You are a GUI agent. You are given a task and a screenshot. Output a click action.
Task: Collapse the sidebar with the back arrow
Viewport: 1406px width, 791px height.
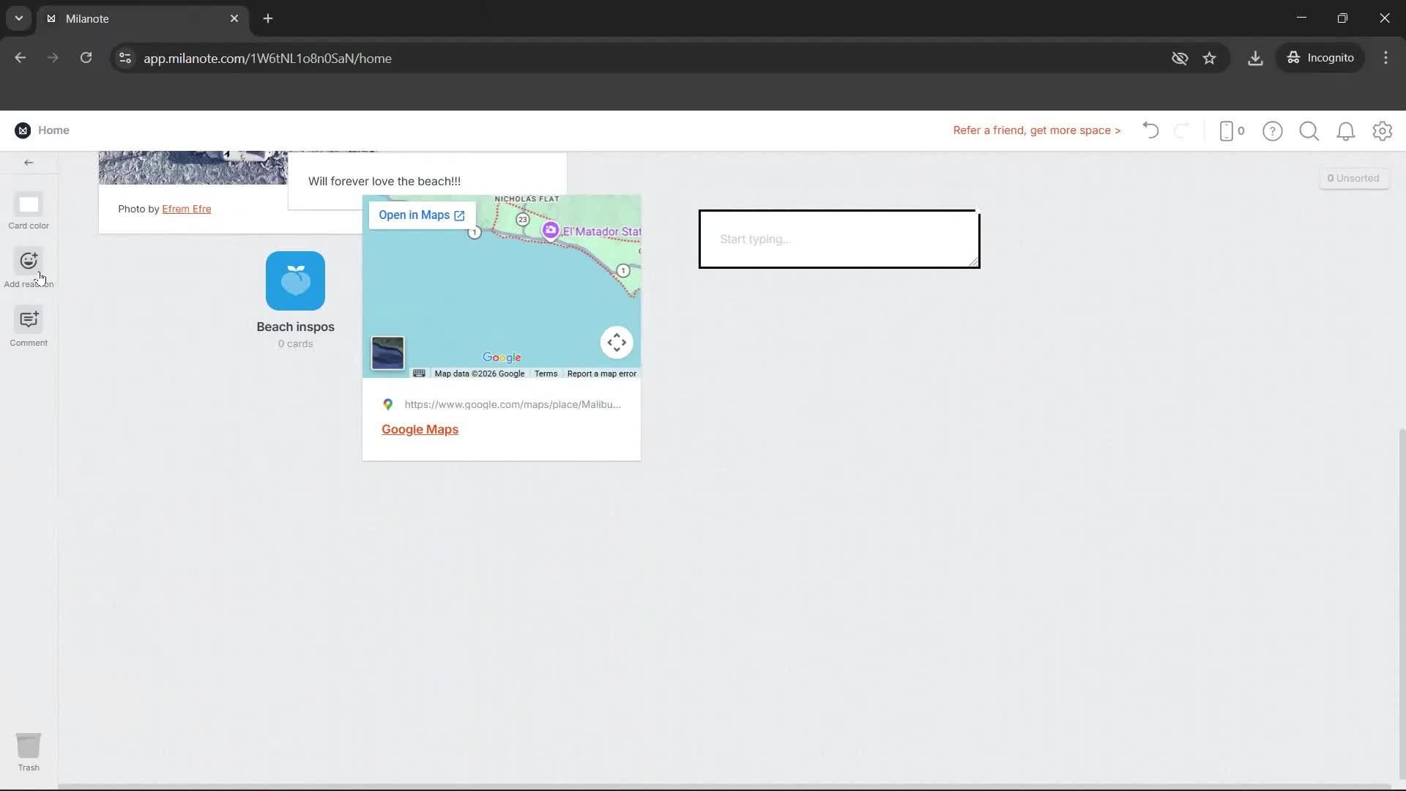pyautogui.click(x=29, y=163)
